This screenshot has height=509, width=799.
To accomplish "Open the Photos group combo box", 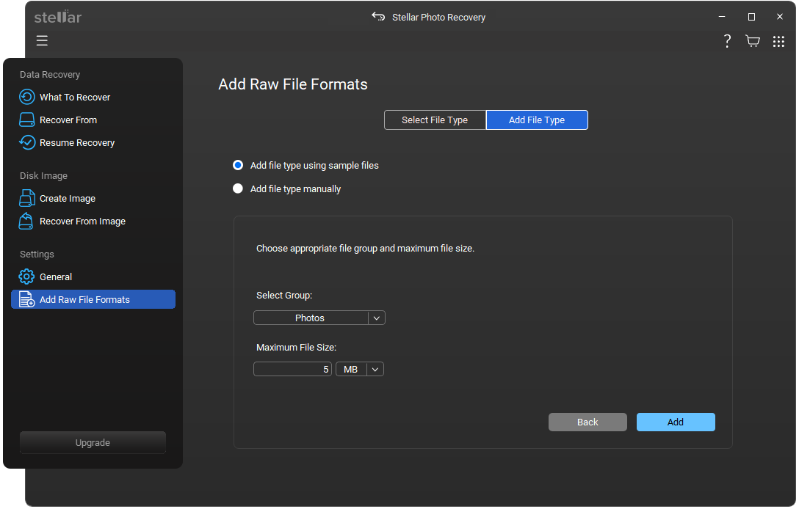I will point(319,318).
